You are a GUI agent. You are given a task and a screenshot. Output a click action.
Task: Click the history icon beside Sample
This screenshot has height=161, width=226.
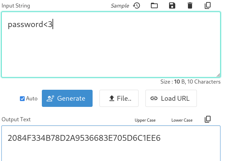coord(136,5)
